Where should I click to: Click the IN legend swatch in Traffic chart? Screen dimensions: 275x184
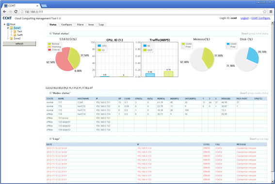tap(145, 46)
